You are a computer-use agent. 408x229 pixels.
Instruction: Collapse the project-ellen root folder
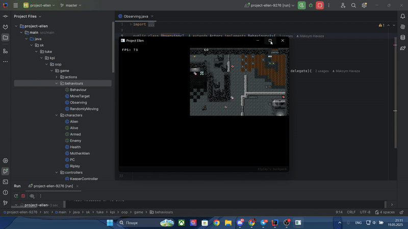coord(16,26)
